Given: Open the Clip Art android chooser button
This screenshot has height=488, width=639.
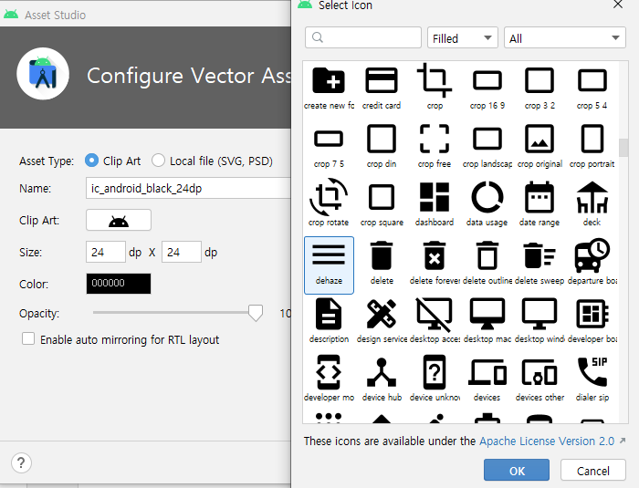Looking at the screenshot, I should coord(119,221).
